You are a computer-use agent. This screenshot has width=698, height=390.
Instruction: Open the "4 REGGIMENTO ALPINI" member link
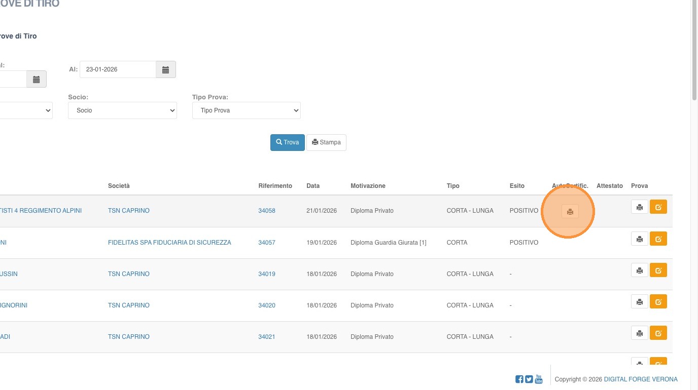point(41,211)
